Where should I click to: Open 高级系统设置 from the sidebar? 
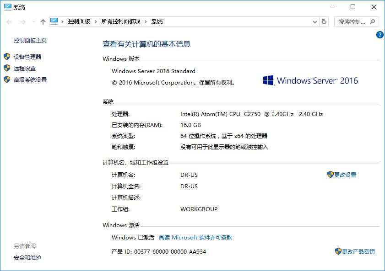[x=30, y=80]
